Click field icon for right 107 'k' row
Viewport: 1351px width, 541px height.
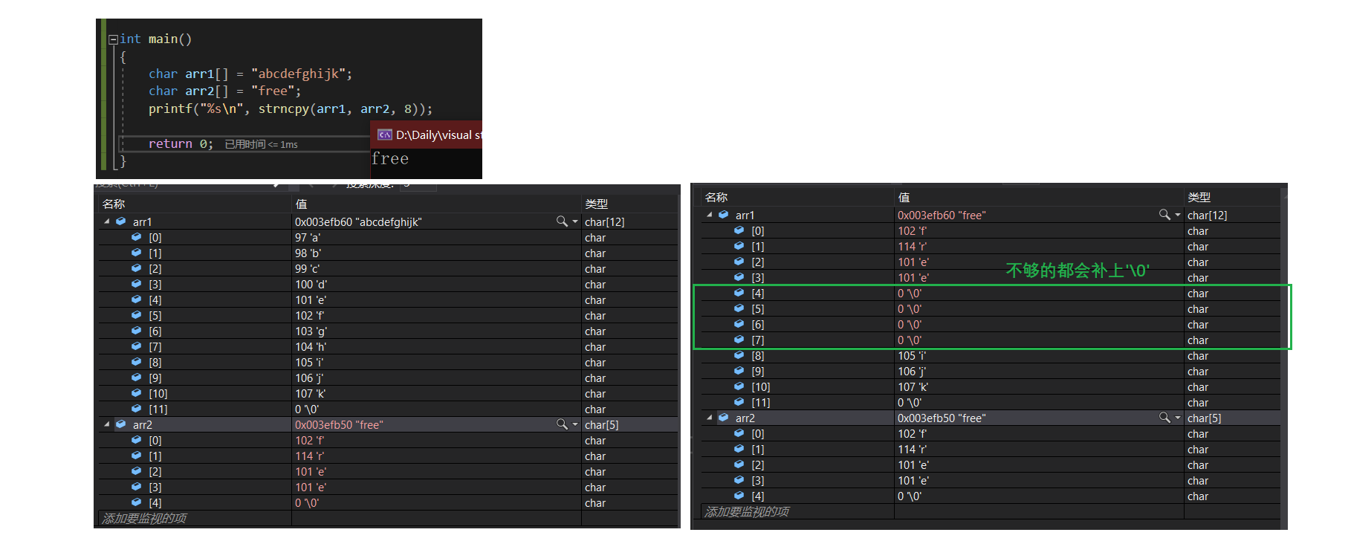point(739,386)
